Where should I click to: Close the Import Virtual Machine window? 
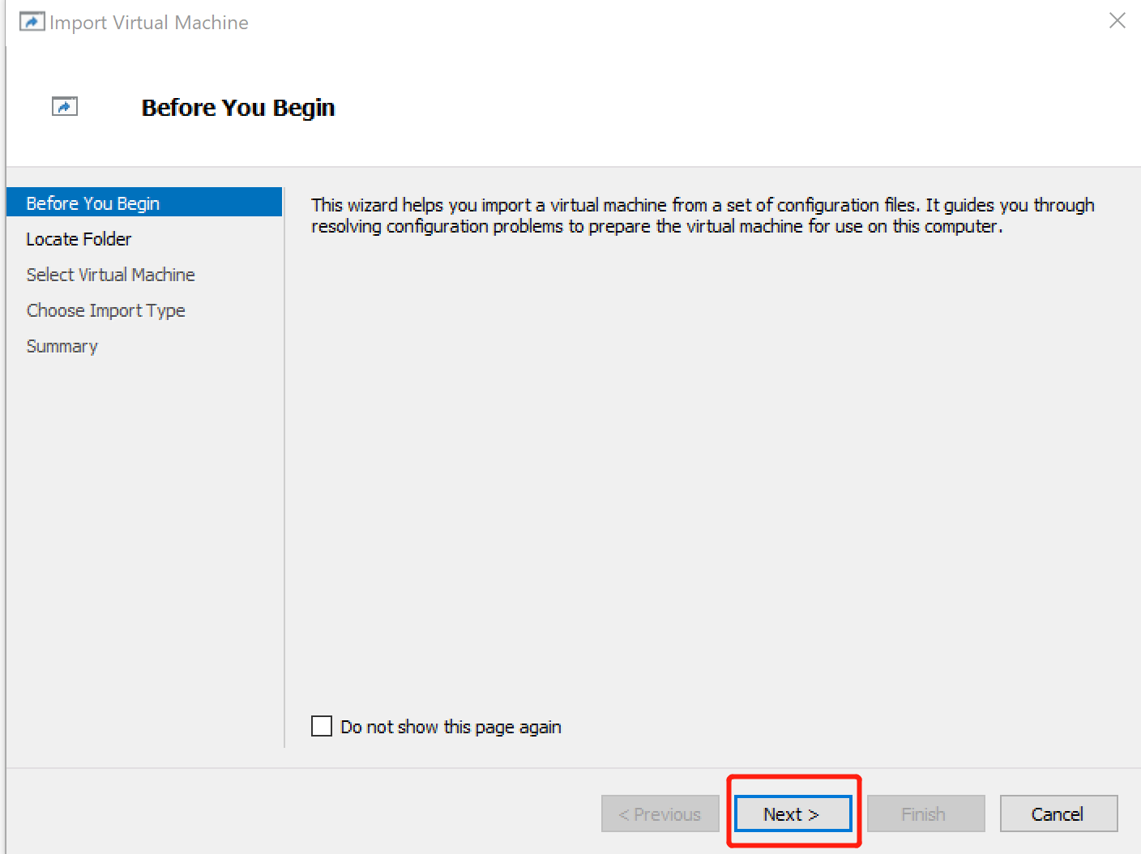(1117, 21)
